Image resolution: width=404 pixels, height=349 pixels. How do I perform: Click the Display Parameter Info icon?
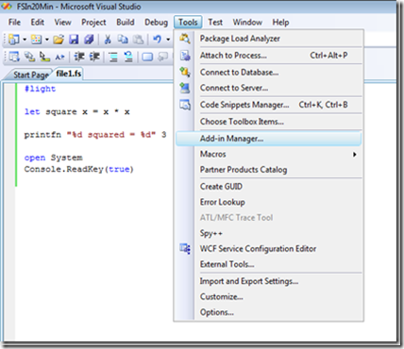pyautogui.click(x=29, y=57)
